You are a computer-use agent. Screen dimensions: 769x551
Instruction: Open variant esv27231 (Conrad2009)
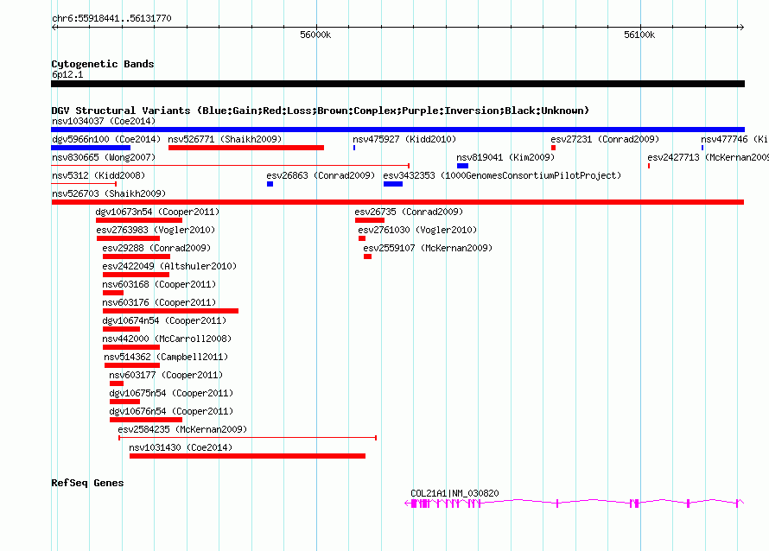click(605, 139)
